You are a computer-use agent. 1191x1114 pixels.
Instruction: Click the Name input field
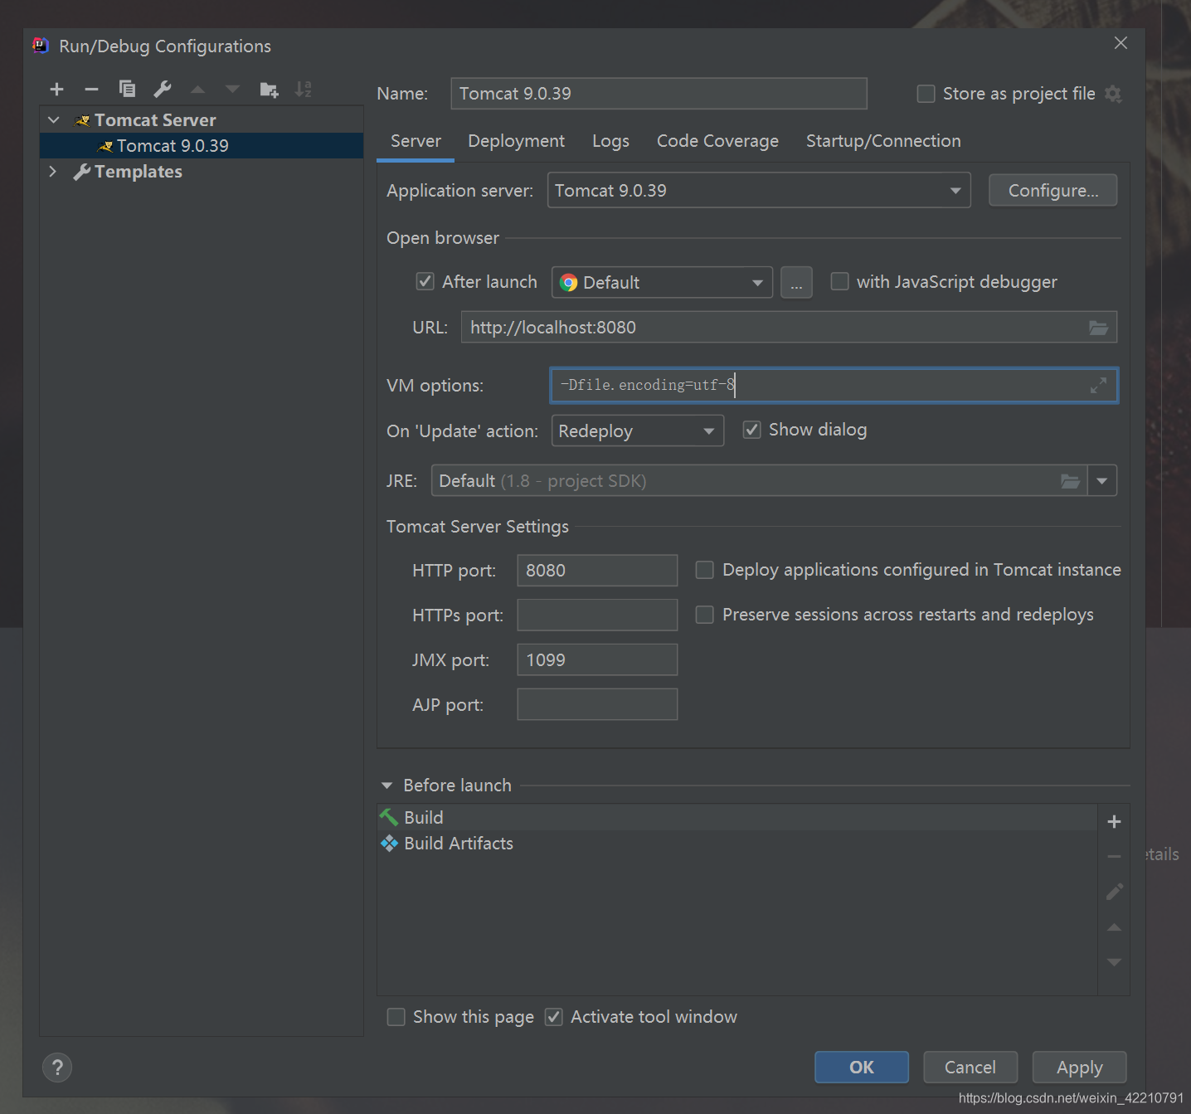coord(659,94)
